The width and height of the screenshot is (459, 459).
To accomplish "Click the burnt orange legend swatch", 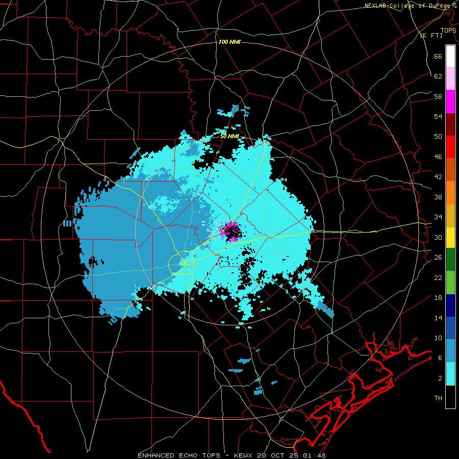I will 450,169.
